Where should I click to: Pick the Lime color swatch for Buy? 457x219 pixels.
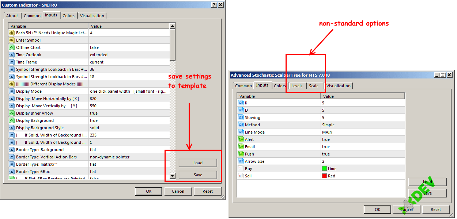(x=324, y=169)
